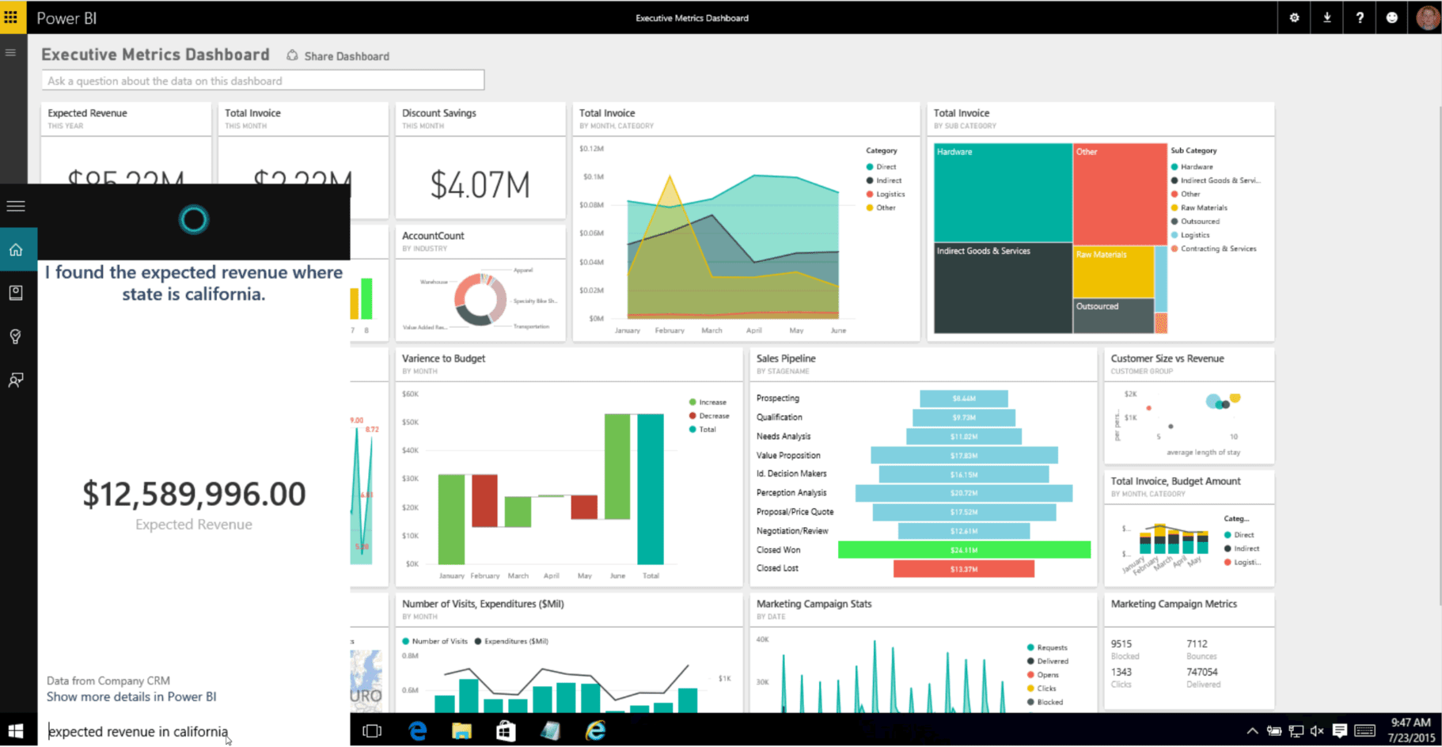Click the download icon in the top bar

point(1326,17)
